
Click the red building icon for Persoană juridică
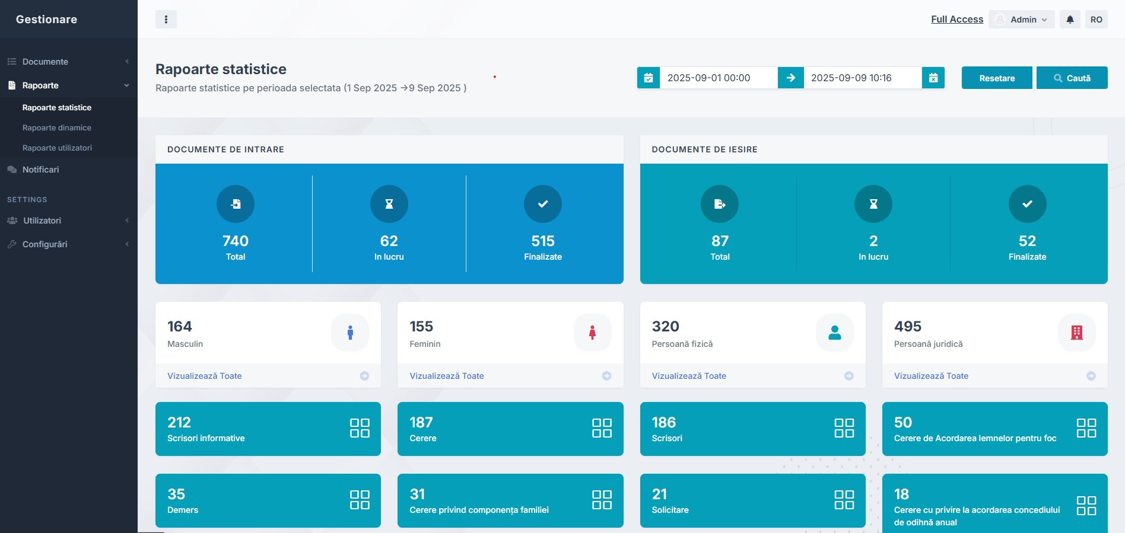coord(1076,333)
